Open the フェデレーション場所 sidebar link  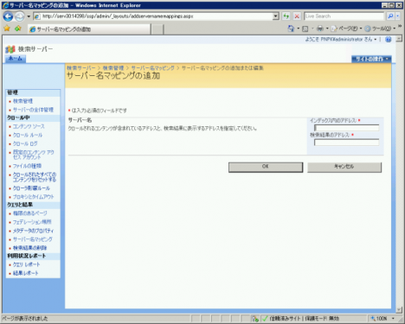pos(32,222)
